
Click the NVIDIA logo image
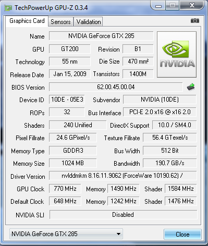177,54
